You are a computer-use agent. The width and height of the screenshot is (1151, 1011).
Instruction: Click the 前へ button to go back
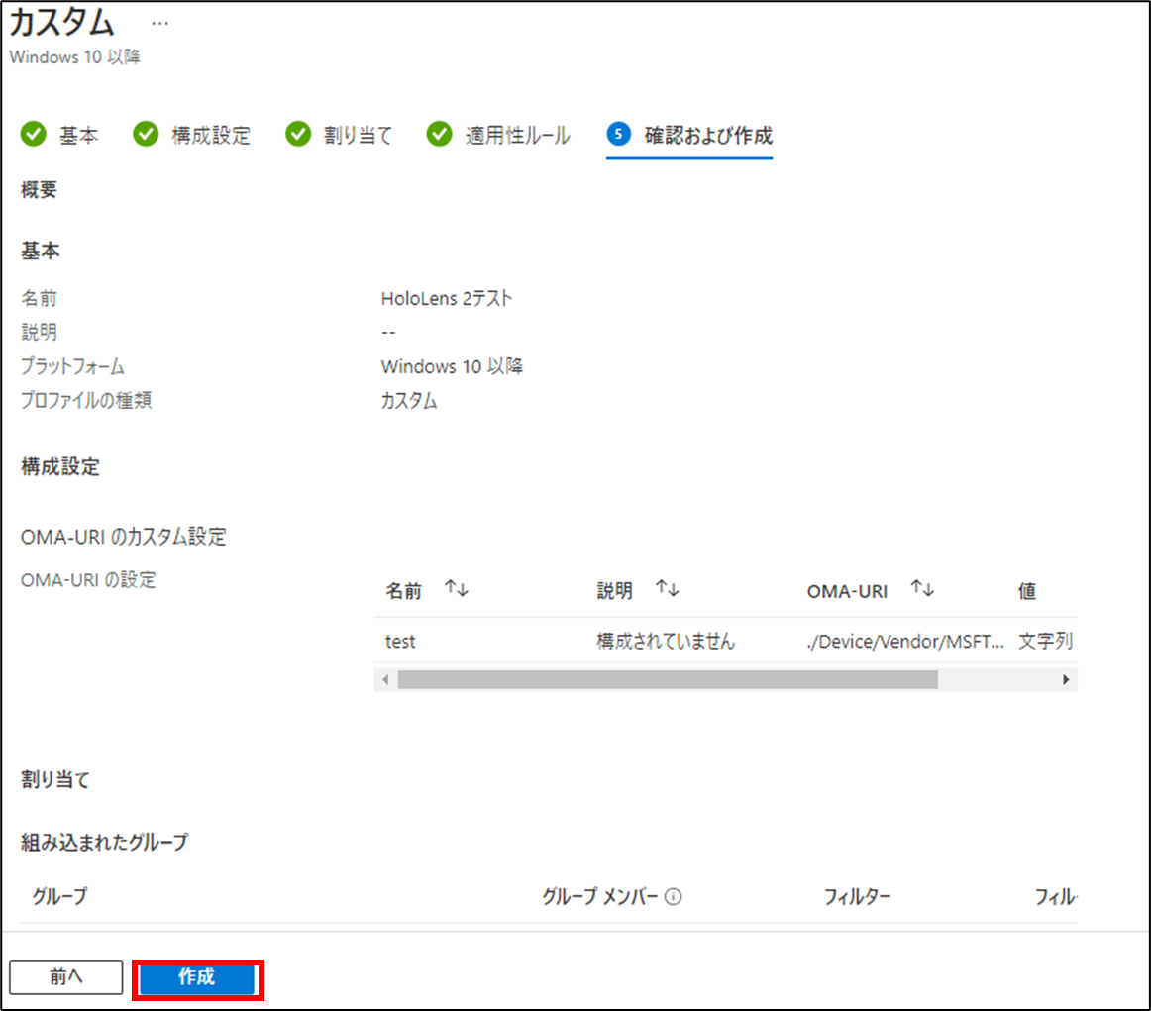[66, 977]
